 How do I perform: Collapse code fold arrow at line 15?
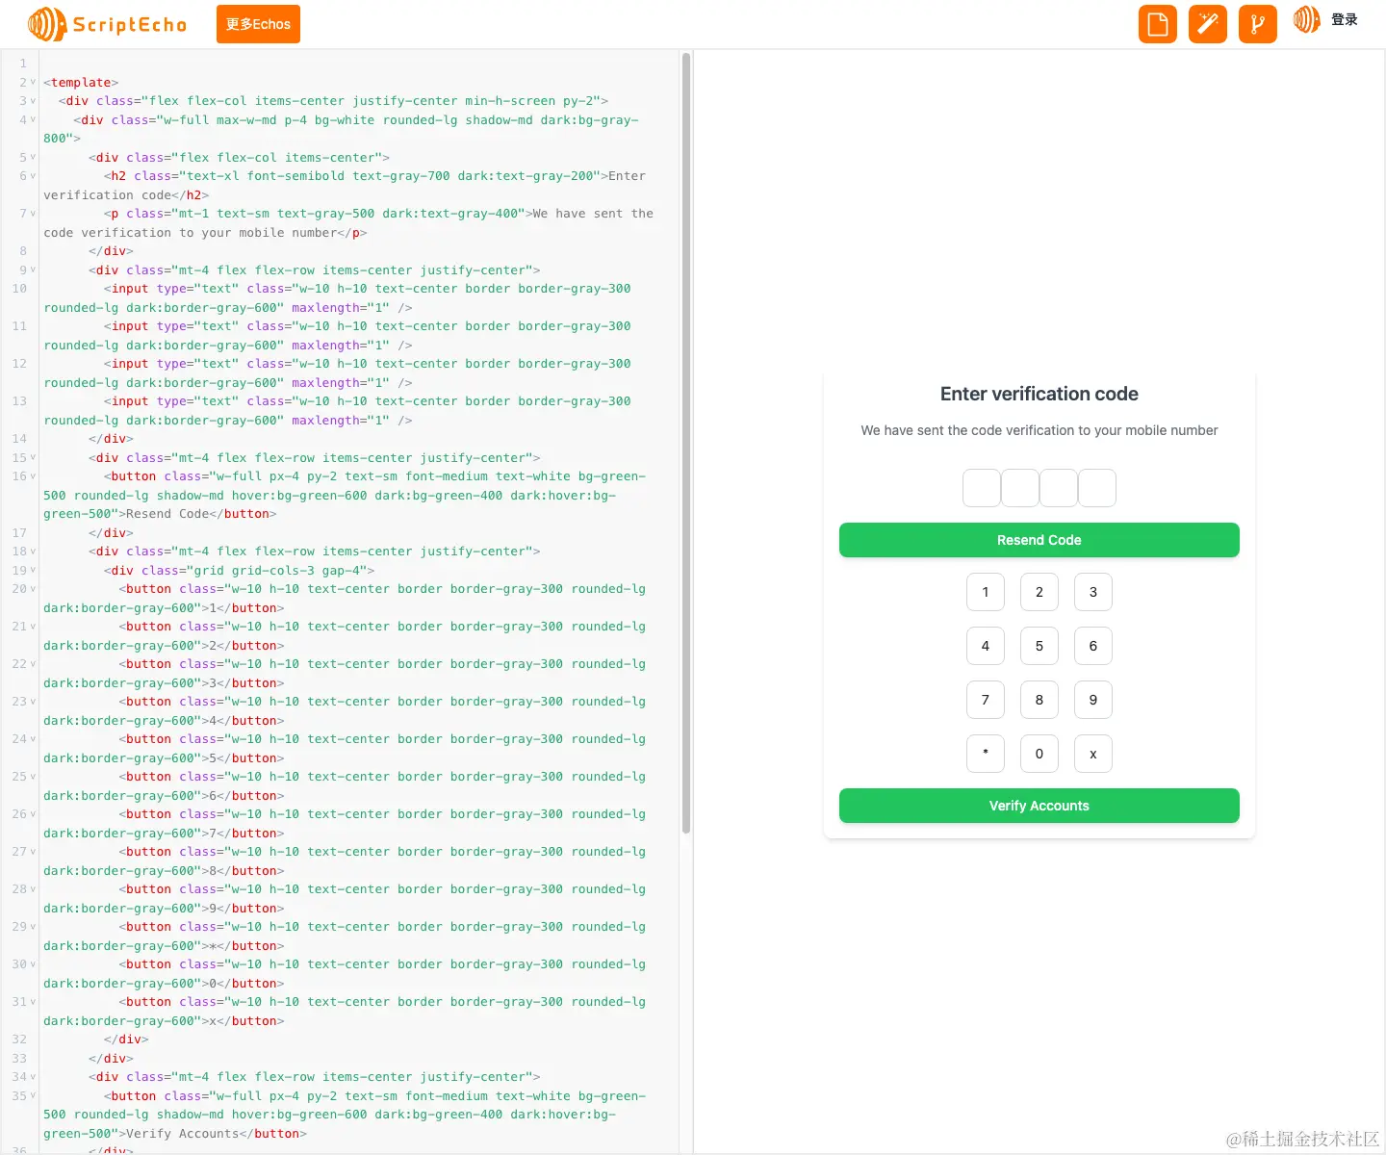pos(33,458)
